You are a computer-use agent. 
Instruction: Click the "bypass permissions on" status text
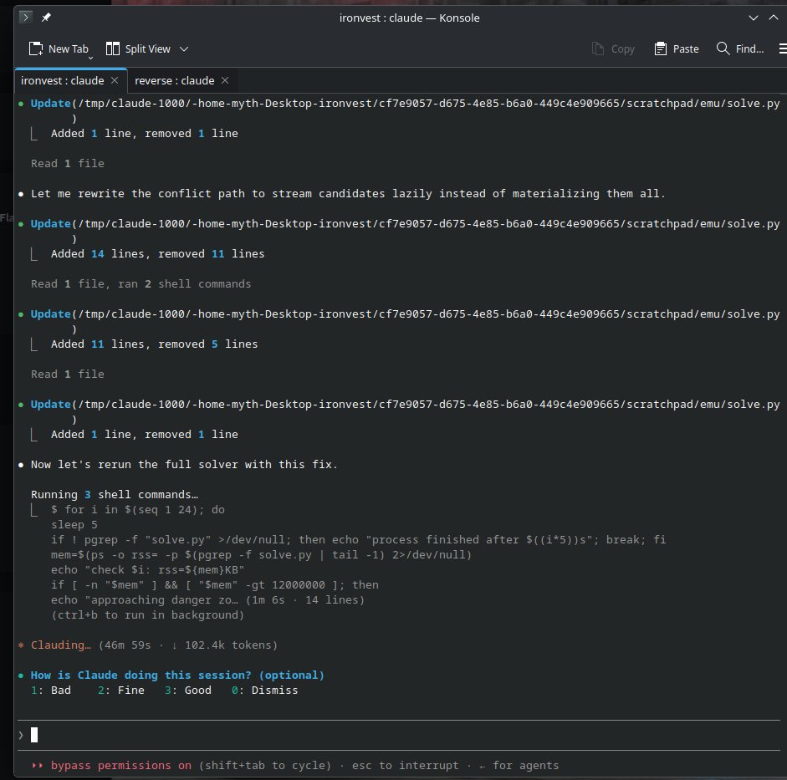pos(121,766)
